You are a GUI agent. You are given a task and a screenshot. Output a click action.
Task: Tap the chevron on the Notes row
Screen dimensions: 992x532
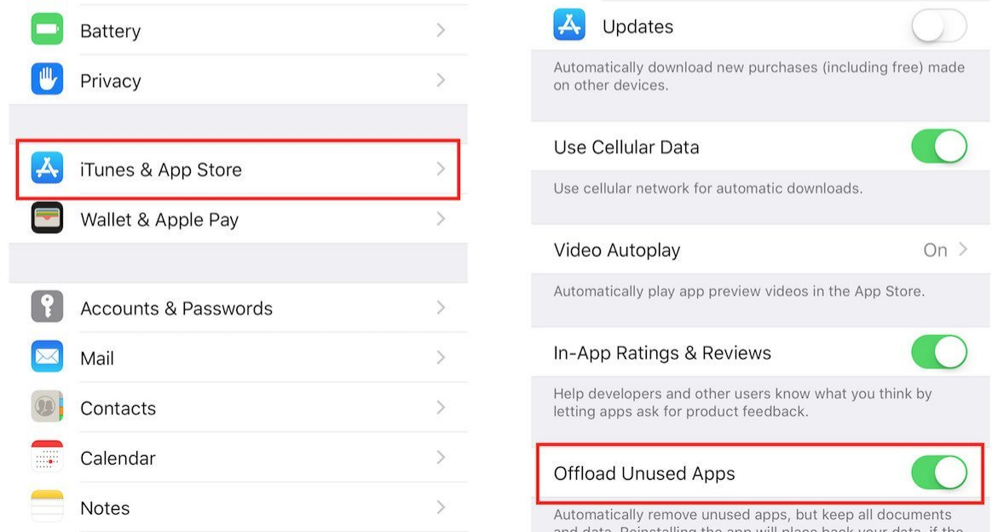coord(441,506)
